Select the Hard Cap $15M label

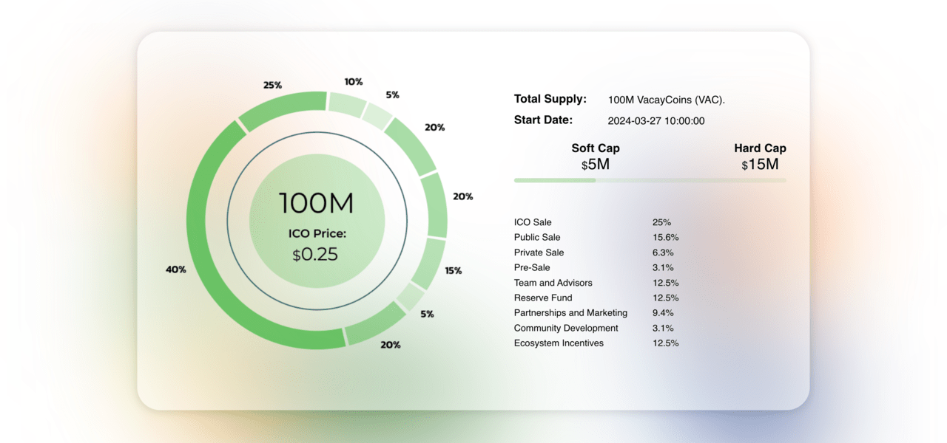coord(760,157)
